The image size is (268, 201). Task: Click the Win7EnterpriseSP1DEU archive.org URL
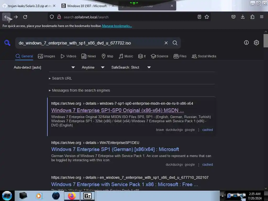pyautogui.click(x=95, y=143)
